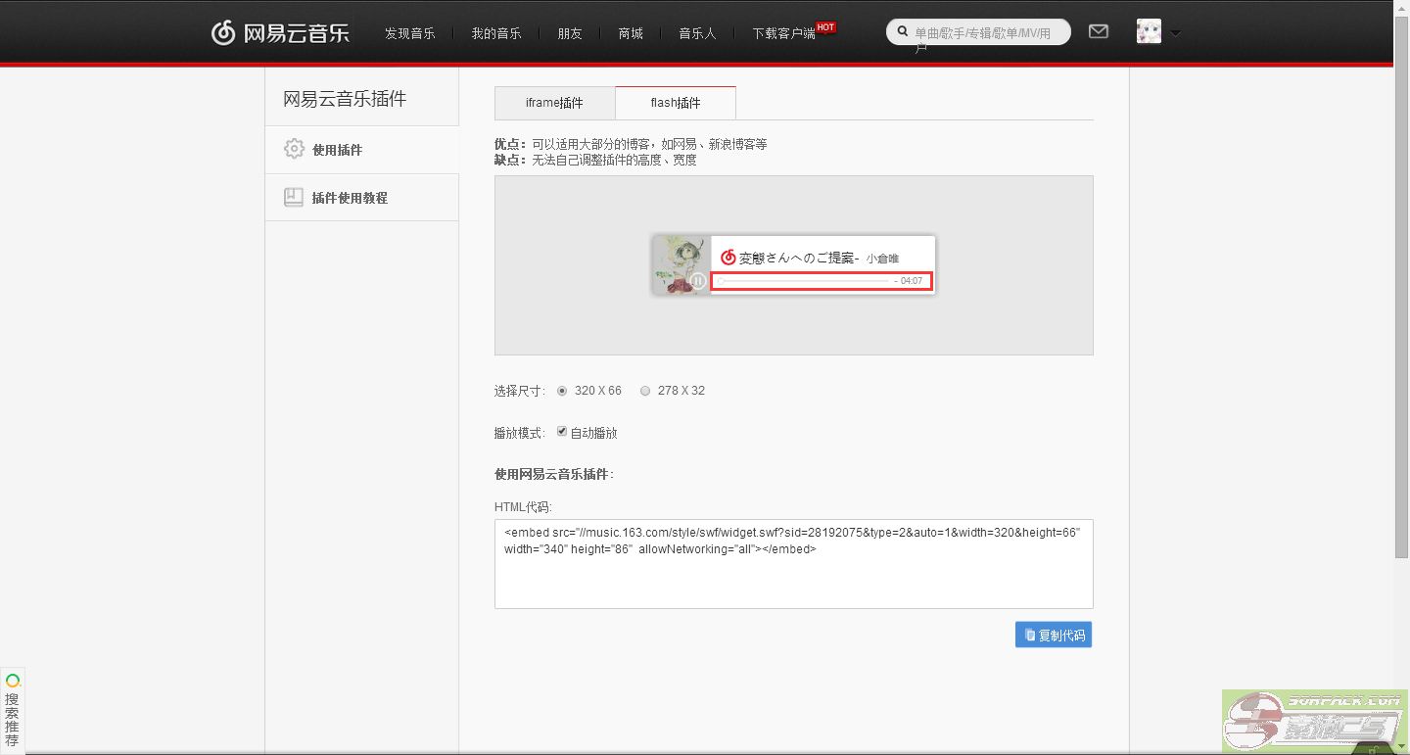Click the 04:07 remaining time label
The height and width of the screenshot is (755, 1410).
tap(911, 281)
